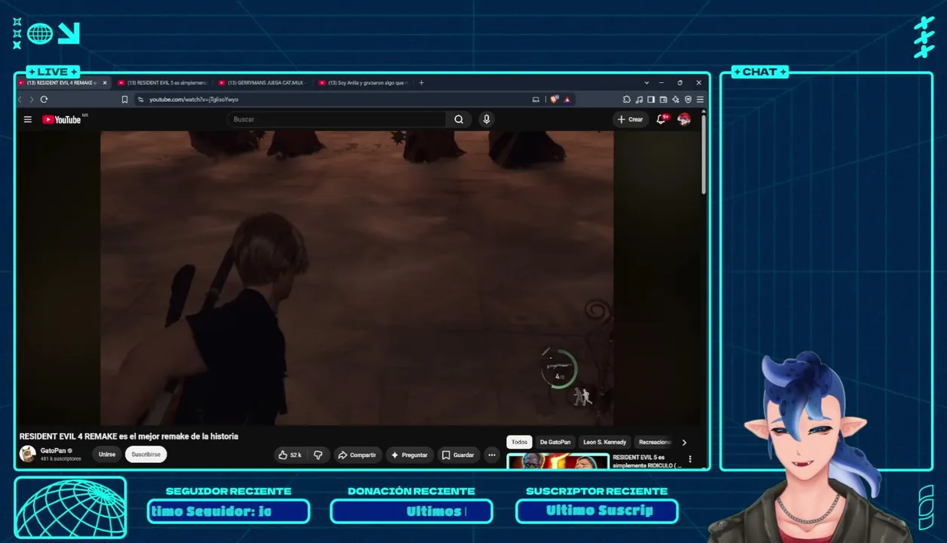Click the 481 k suscriptores text
The height and width of the screenshot is (543, 947).
[60, 459]
